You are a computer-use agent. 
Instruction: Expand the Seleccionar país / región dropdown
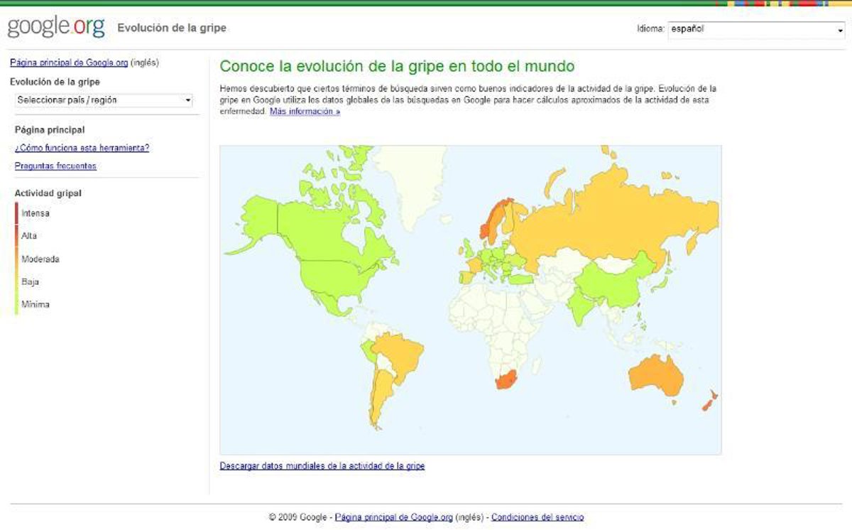tap(104, 100)
